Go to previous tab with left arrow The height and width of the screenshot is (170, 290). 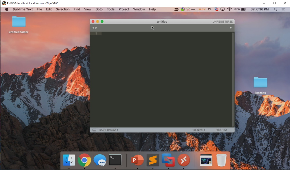pyautogui.click(x=93, y=28)
